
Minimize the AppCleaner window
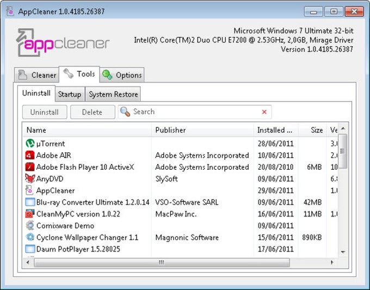coord(313,11)
